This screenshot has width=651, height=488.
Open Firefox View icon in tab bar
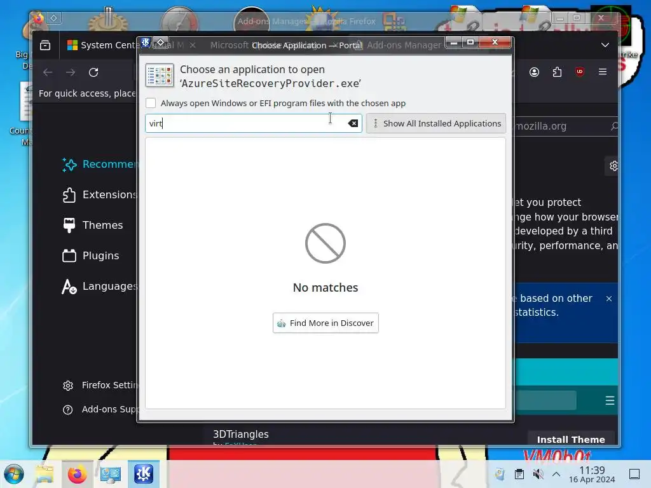point(45,45)
